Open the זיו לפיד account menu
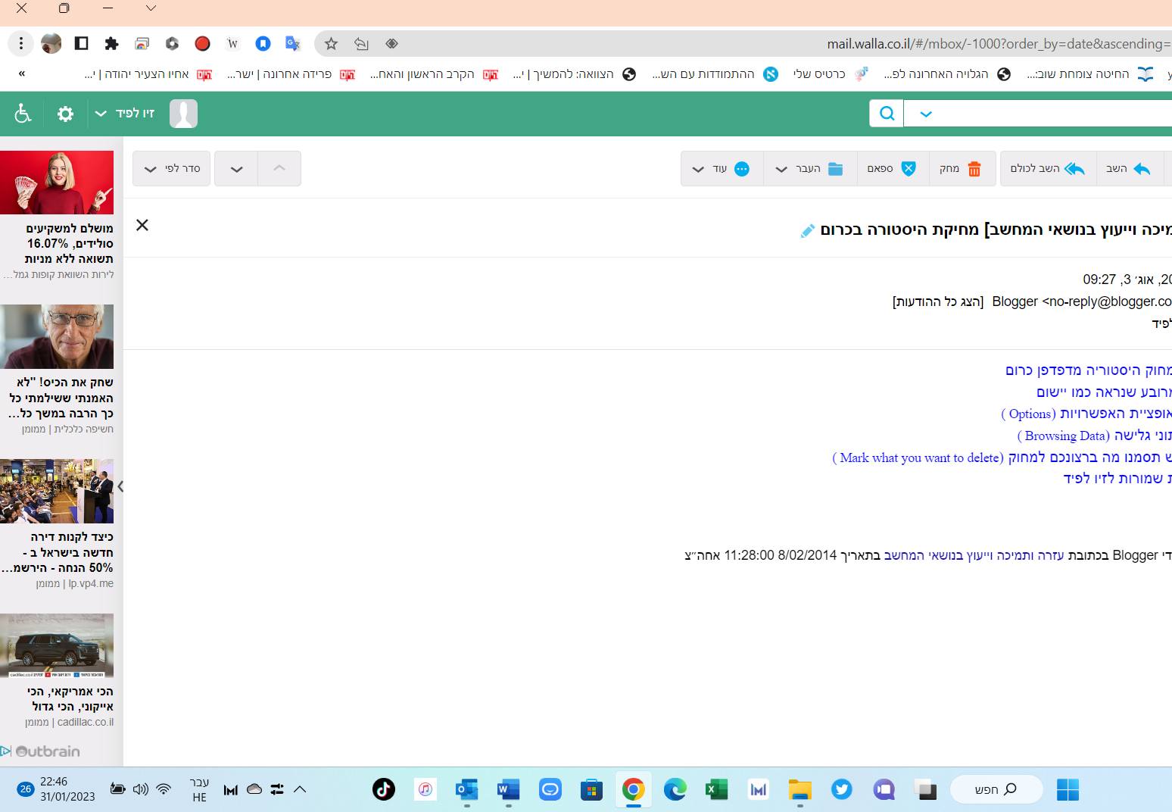This screenshot has width=1172, height=812. (x=125, y=114)
